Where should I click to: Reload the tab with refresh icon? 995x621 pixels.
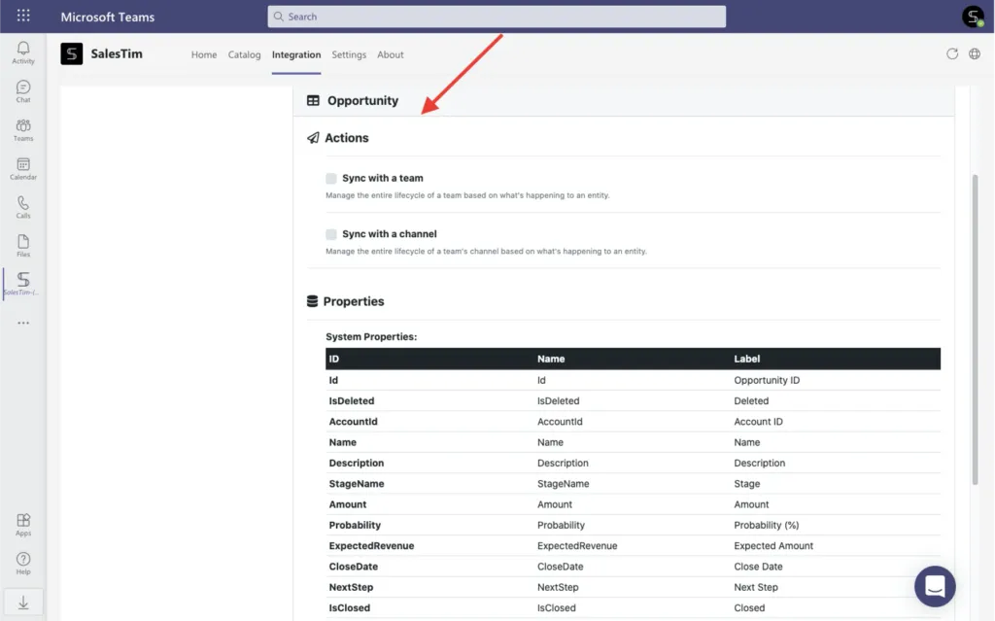coord(952,54)
